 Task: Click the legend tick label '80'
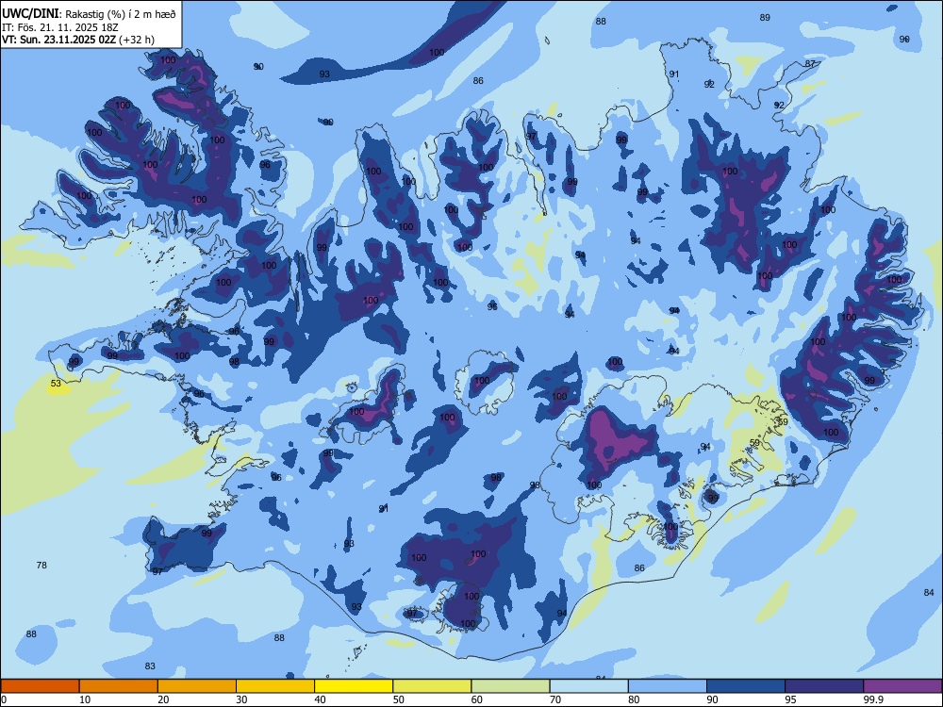pos(634,699)
